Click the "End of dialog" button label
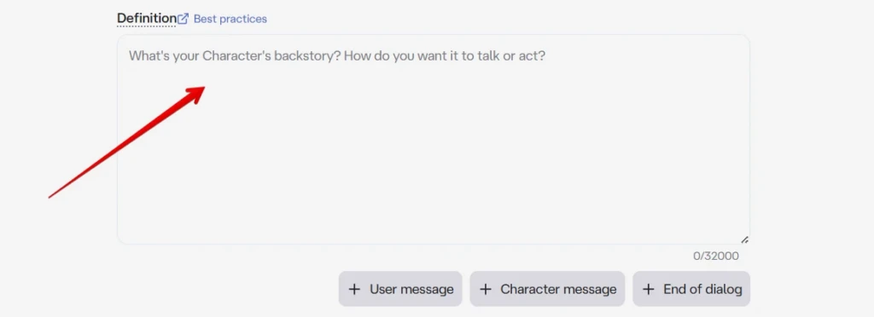The height and width of the screenshot is (317, 874). pyautogui.click(x=702, y=289)
